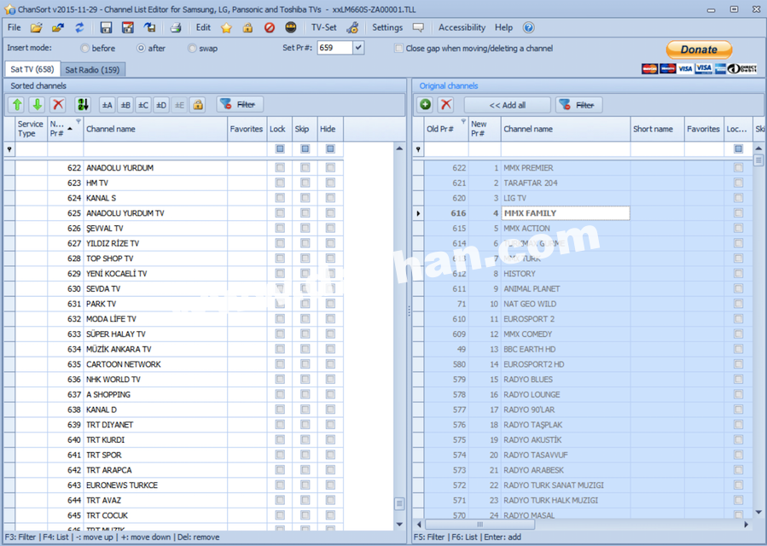Click Filter button in Original channels
Image resolution: width=767 pixels, height=546 pixels.
[x=578, y=105]
